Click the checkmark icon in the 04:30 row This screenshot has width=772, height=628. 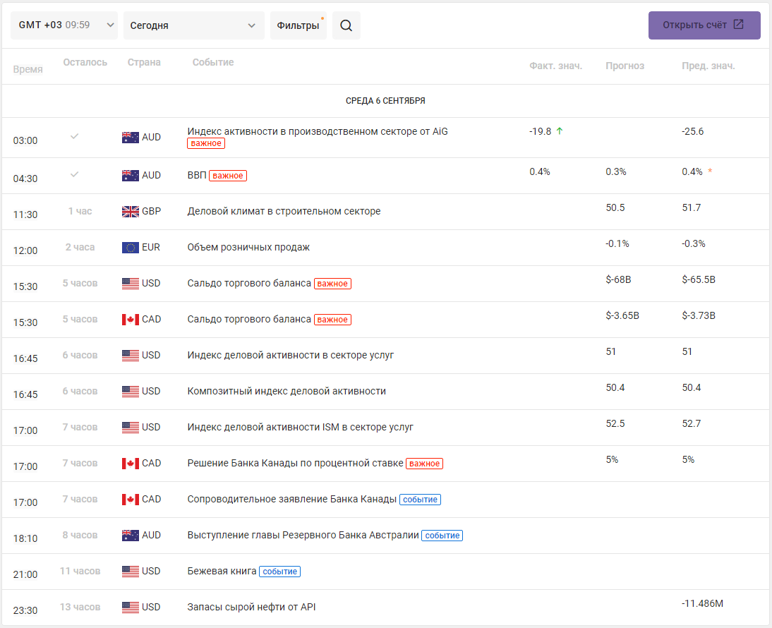click(x=74, y=174)
